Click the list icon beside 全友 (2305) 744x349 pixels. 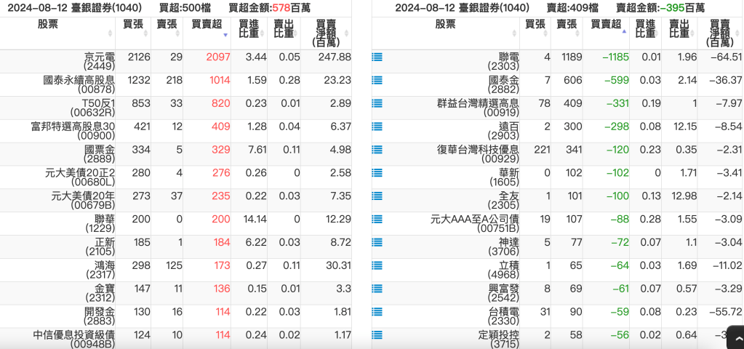point(377,196)
